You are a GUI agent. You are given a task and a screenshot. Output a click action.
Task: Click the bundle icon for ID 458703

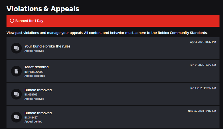(x=16, y=94)
